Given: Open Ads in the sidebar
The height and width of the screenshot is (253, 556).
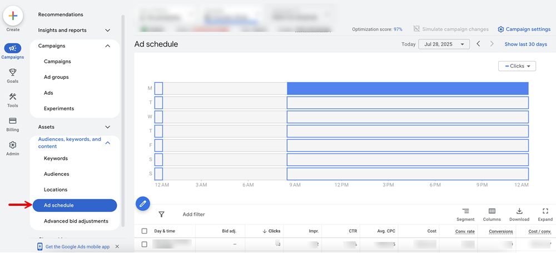Looking at the screenshot, I should (x=48, y=93).
